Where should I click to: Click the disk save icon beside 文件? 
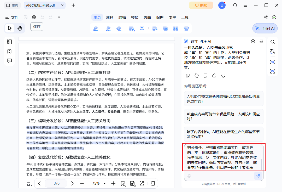tap(26, 17)
